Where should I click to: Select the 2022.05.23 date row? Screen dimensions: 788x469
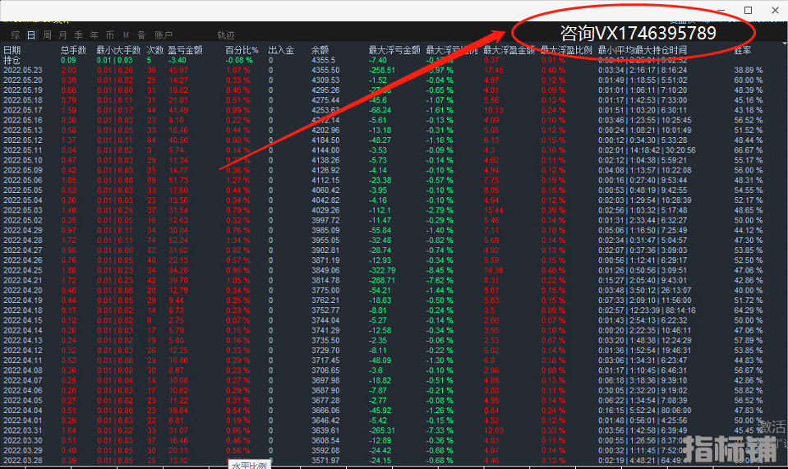click(22, 70)
